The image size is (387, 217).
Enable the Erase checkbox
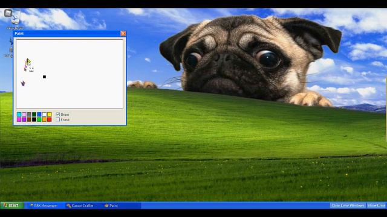[58, 119]
